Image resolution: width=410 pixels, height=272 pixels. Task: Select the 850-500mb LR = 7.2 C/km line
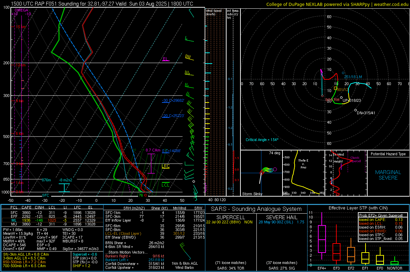coord(24,262)
